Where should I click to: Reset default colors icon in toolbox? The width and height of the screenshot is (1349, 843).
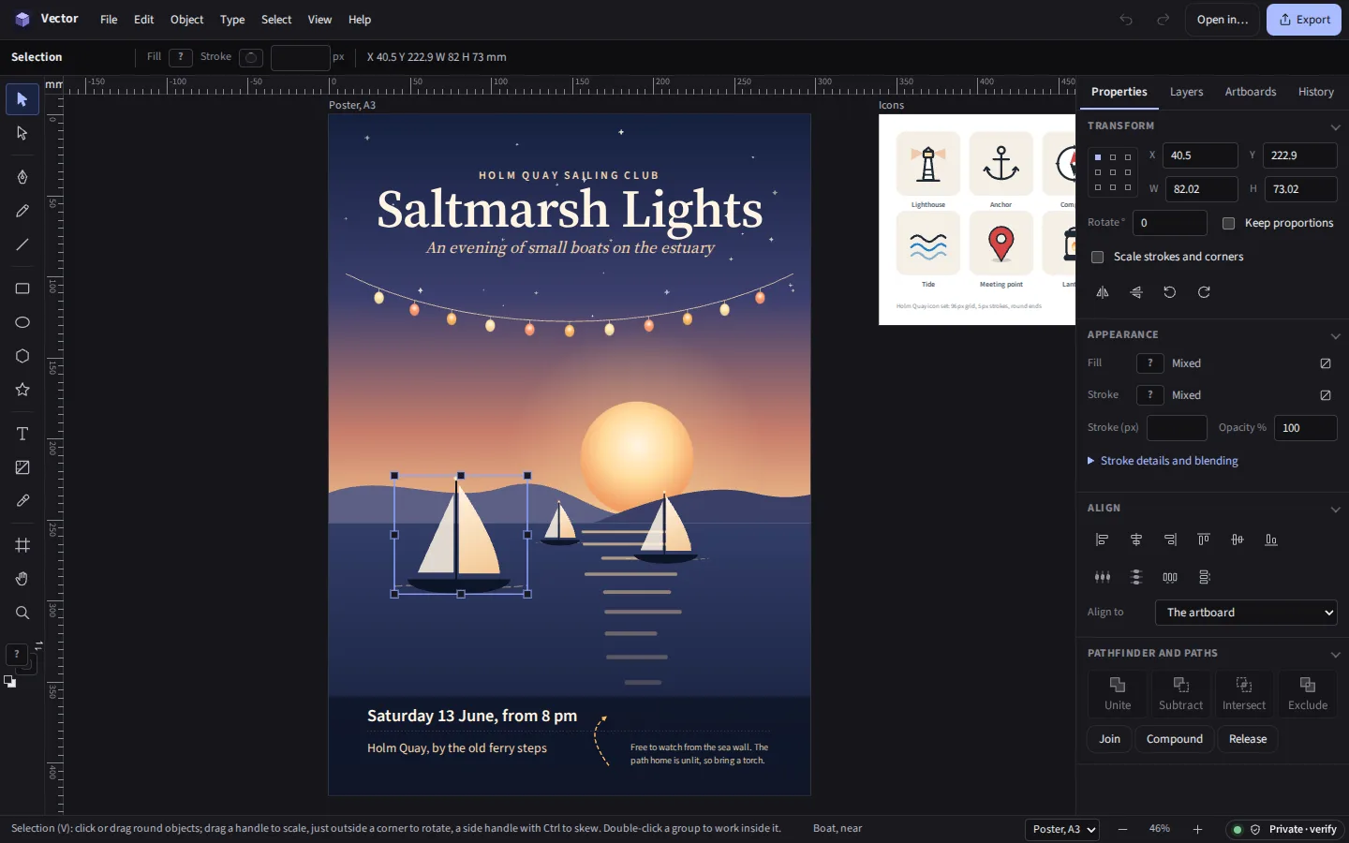pos(9,682)
